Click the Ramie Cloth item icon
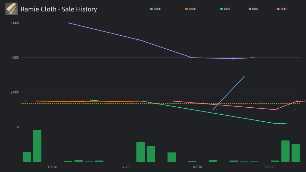The width and height of the screenshot is (306, 172). pyautogui.click(x=11, y=9)
